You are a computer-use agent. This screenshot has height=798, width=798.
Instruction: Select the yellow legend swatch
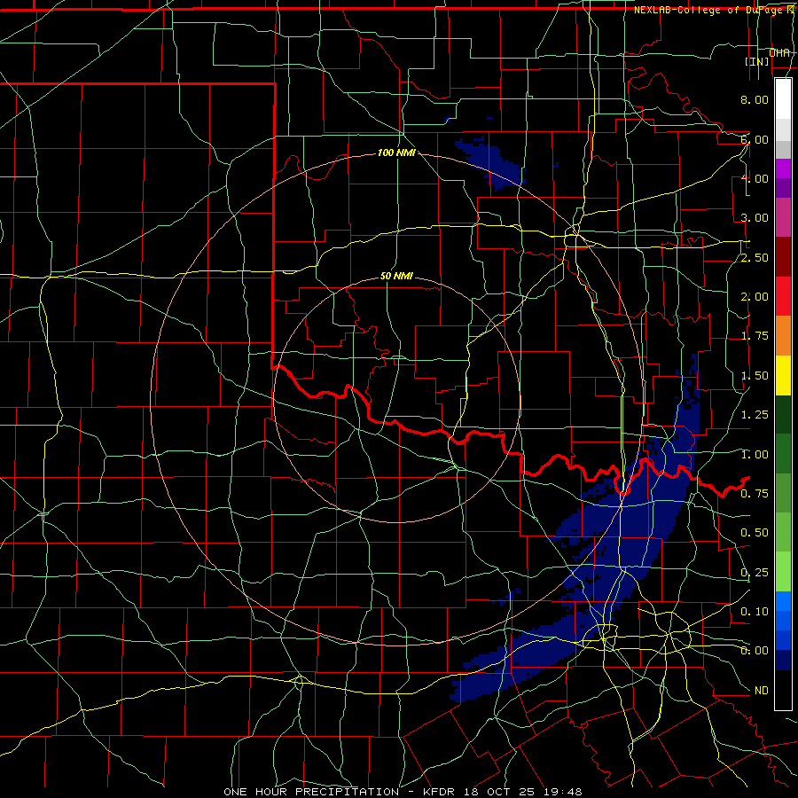(783, 375)
